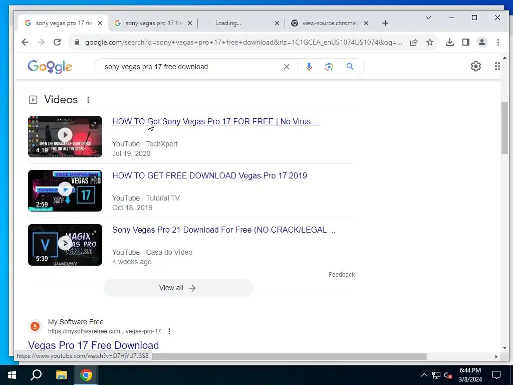Expand the tab search dropdown chevron
The width and height of the screenshot is (513, 385).
coord(428,18)
